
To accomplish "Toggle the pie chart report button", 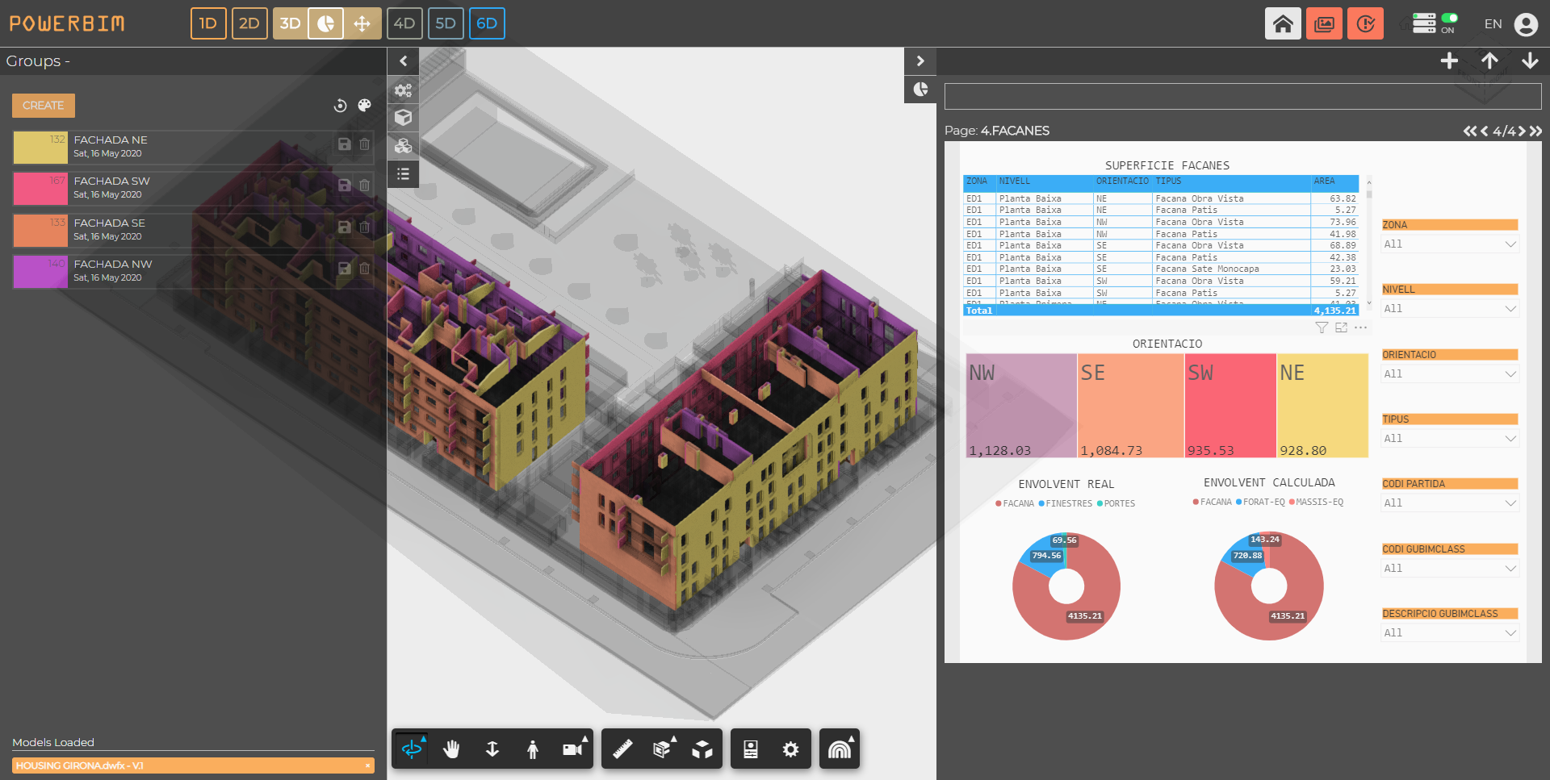I will (325, 23).
